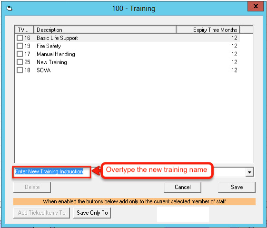Click the number 16 in the TV column

(x=27, y=38)
